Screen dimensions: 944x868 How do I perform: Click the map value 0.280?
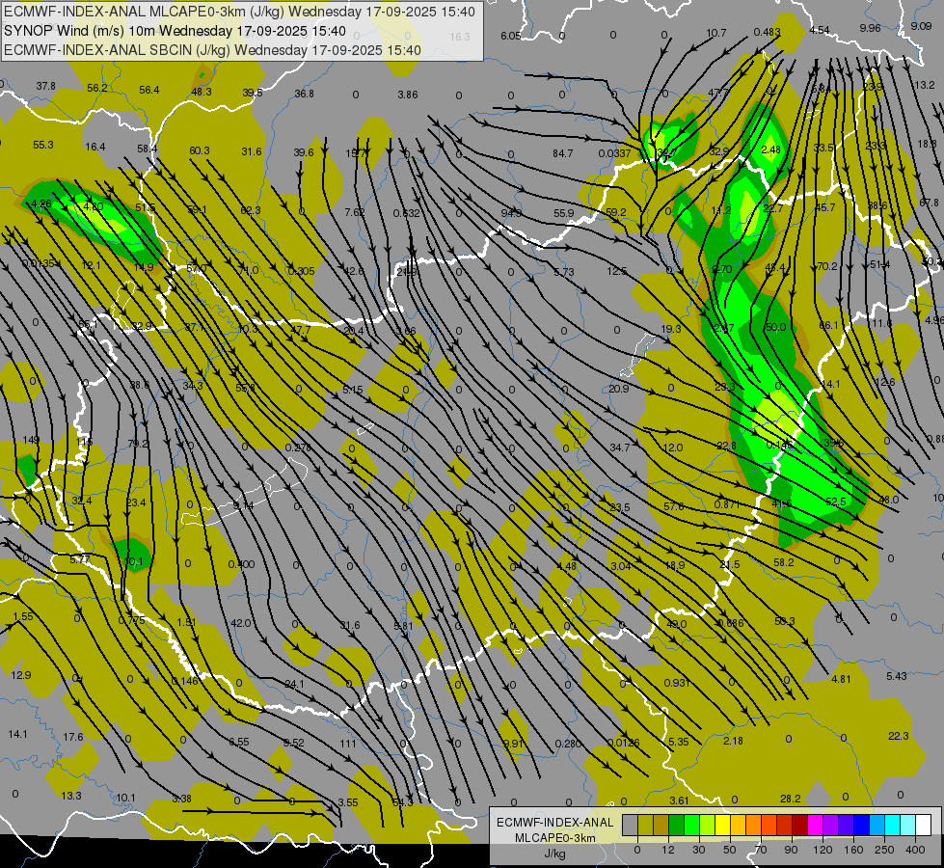[x=568, y=744]
